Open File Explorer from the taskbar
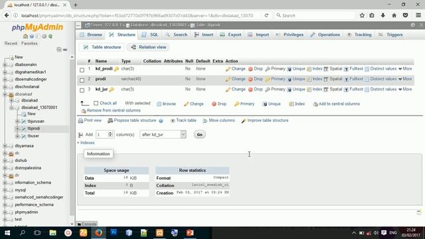The image size is (425, 239). click(x=53, y=233)
